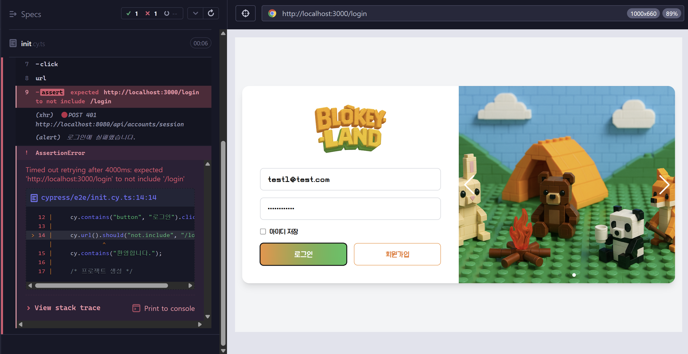This screenshot has width=688, height=354.
Task: Select the click command row 7
Action: pyautogui.click(x=113, y=64)
